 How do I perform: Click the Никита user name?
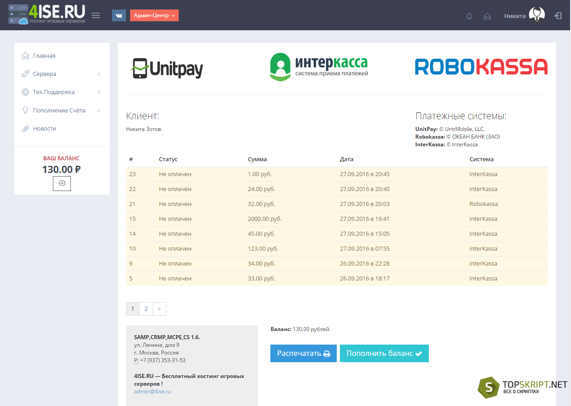pos(515,16)
